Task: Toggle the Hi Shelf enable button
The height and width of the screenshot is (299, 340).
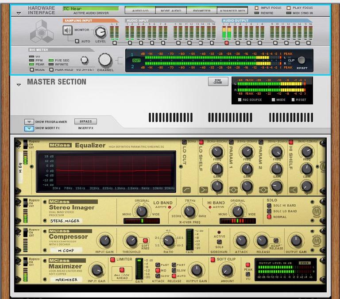Action: pyautogui.click(x=291, y=142)
